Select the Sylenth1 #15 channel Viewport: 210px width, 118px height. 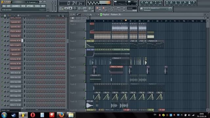pos(15,68)
